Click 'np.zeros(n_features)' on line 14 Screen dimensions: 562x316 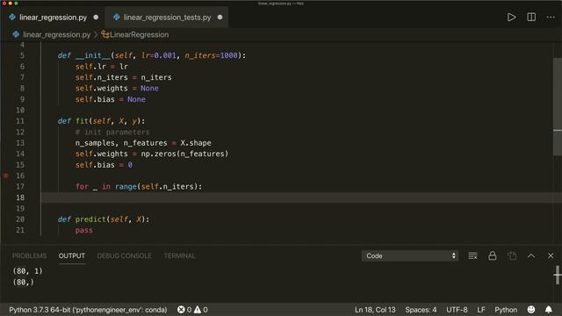184,154
